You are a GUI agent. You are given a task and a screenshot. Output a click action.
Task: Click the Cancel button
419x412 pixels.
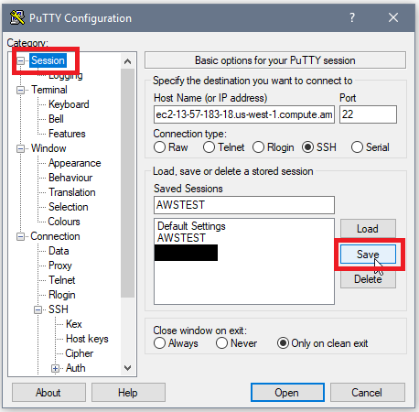point(368,393)
